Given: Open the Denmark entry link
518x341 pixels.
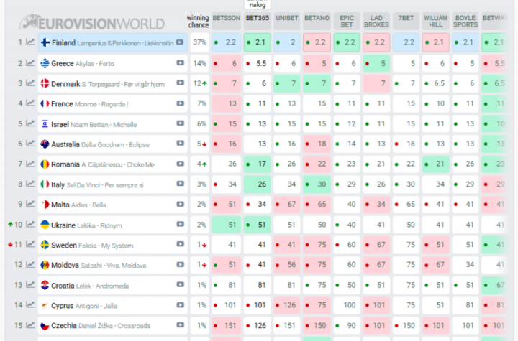Looking at the screenshot, I should coord(113,83).
